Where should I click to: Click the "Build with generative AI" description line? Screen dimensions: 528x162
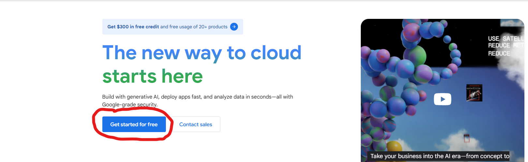point(198,97)
